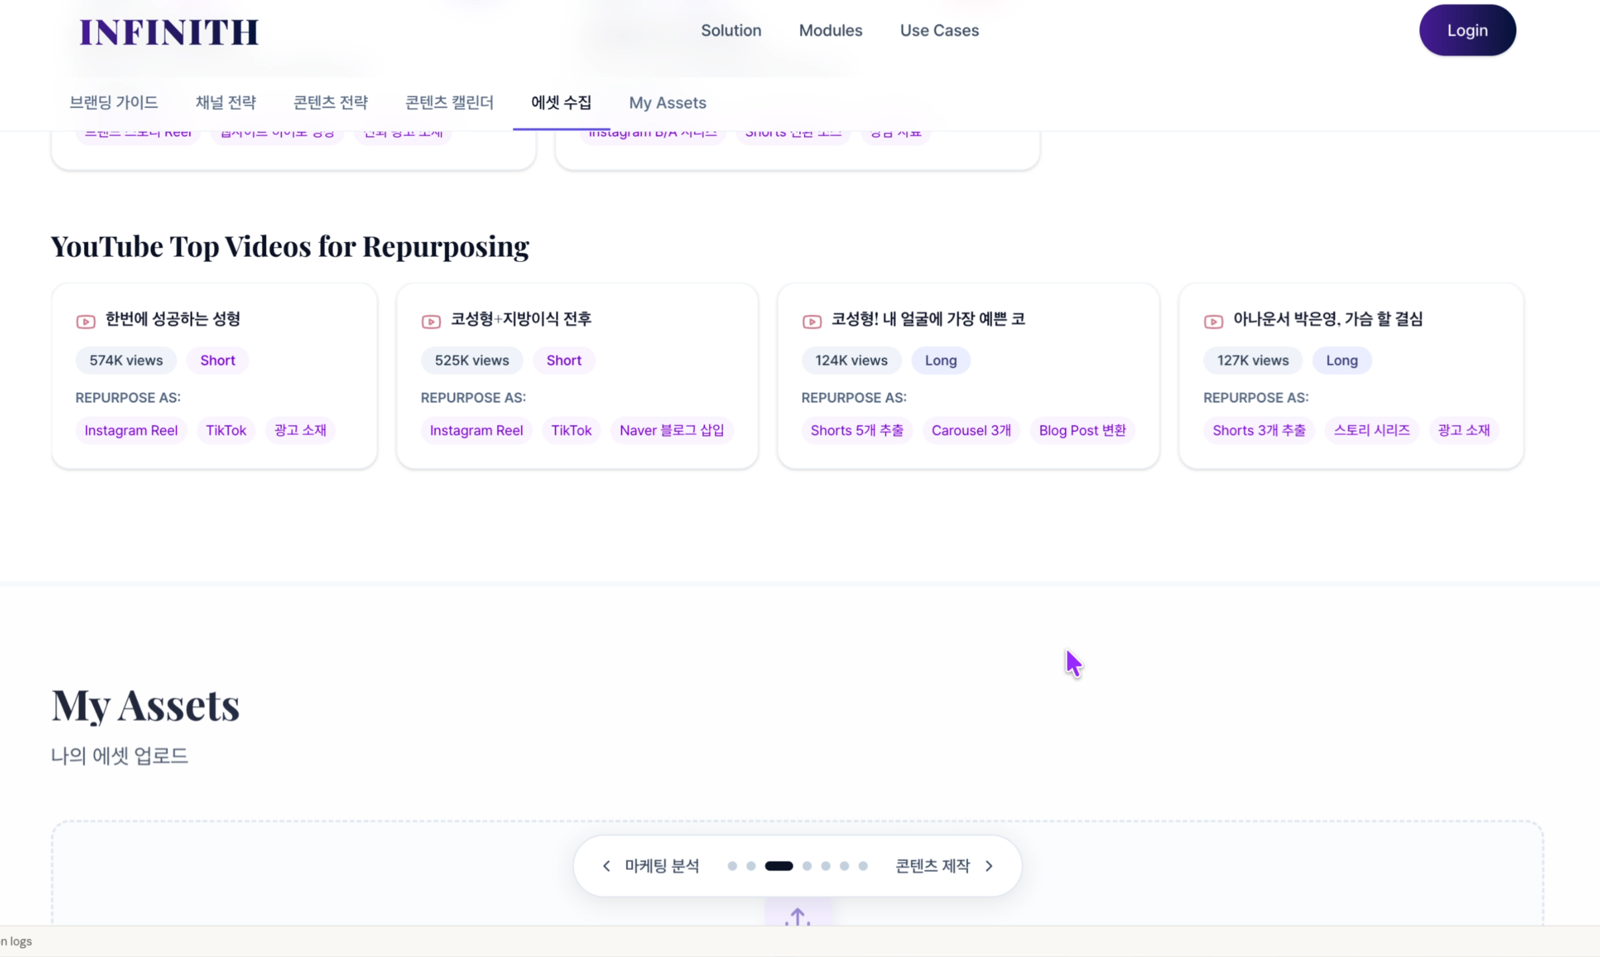Select the active elongated pagination indicator

pyautogui.click(x=779, y=866)
